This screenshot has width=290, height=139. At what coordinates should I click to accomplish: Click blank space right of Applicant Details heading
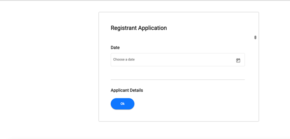193,90
